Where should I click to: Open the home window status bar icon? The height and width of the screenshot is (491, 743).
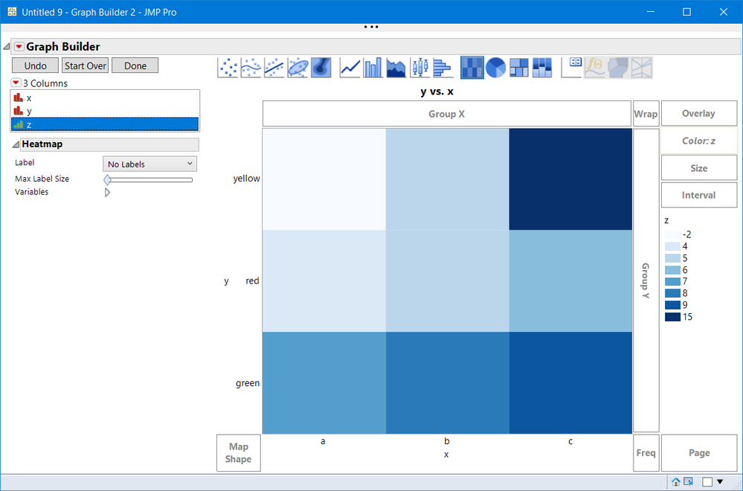tap(676, 482)
